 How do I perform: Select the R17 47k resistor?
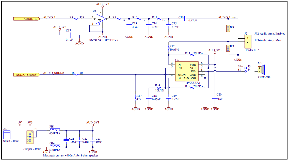136,98
